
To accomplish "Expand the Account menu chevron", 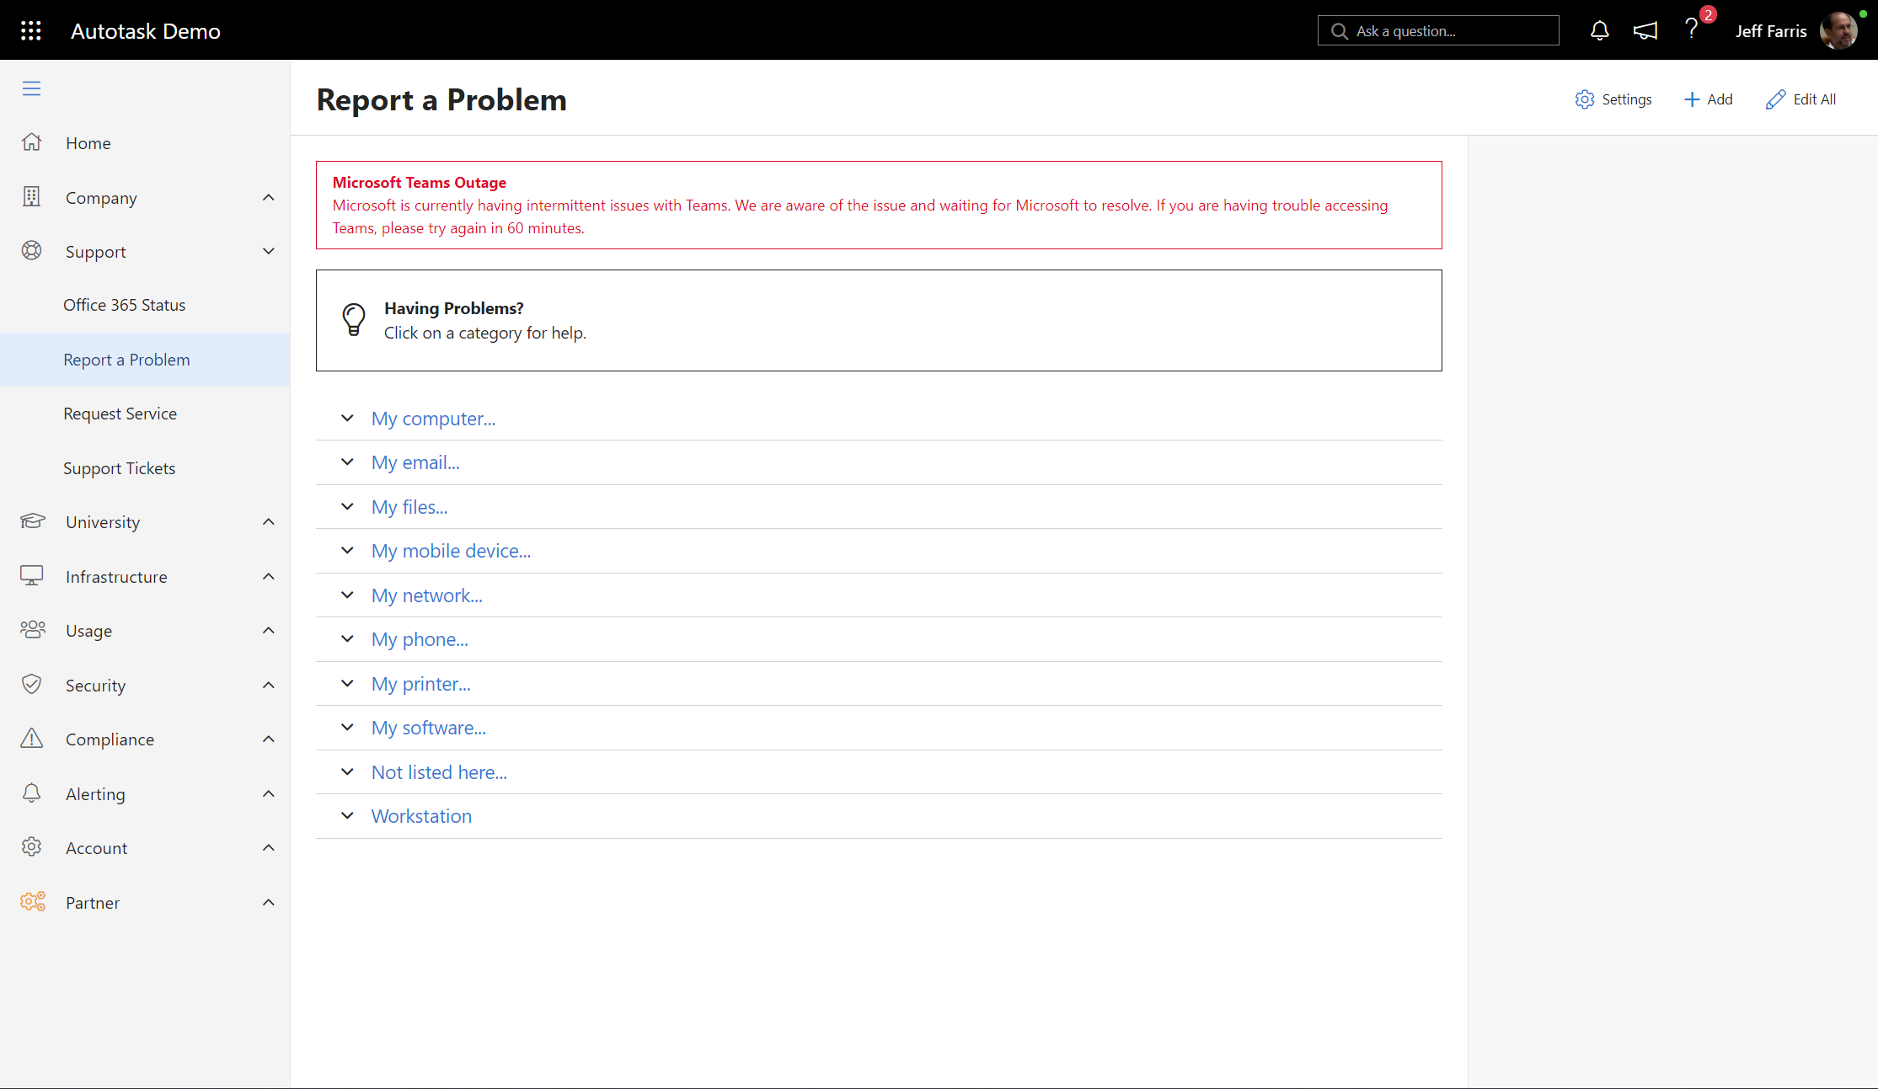I will (x=269, y=847).
